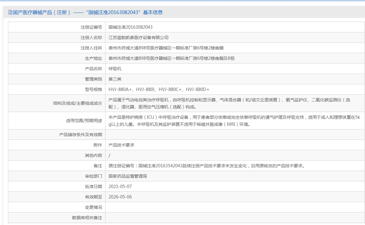Click the label 审批部门
The width and height of the screenshot is (365, 225).
(x=93, y=176)
